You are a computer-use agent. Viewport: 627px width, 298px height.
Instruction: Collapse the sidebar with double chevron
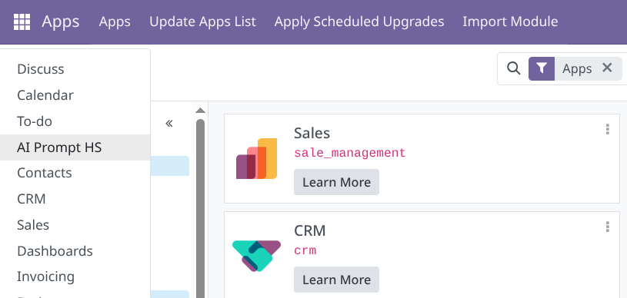(x=169, y=124)
